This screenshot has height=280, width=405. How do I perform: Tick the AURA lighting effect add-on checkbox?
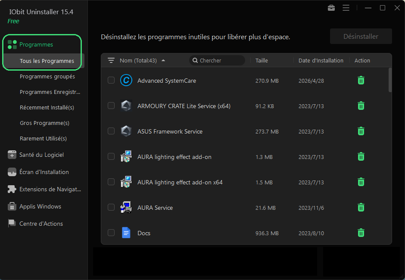tap(111, 156)
